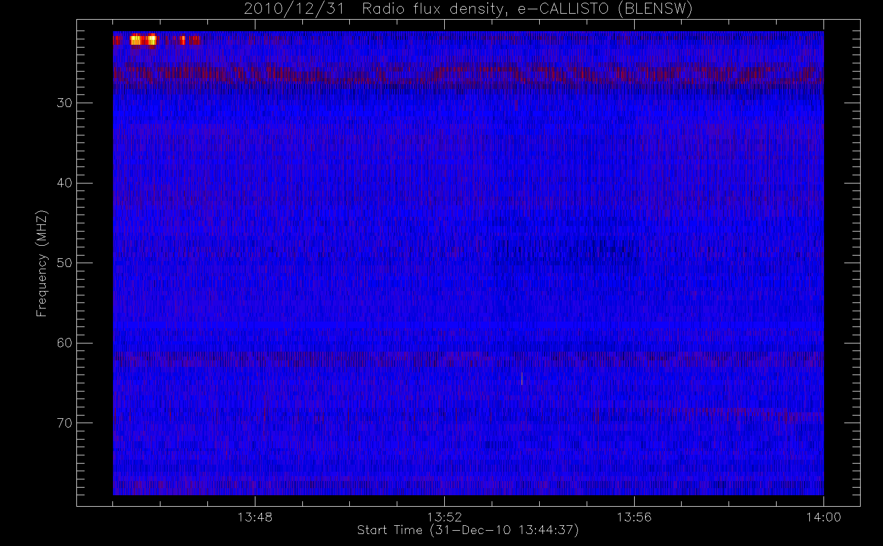Click the 60 MHz frequency tick label
This screenshot has width=883, height=546.
pos(64,343)
